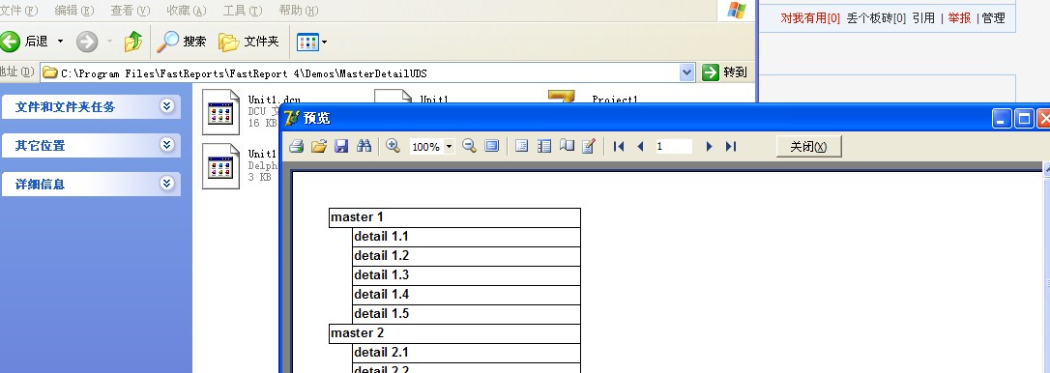
Task: Click the 'detail 1.2' report row
Action: 466,256
